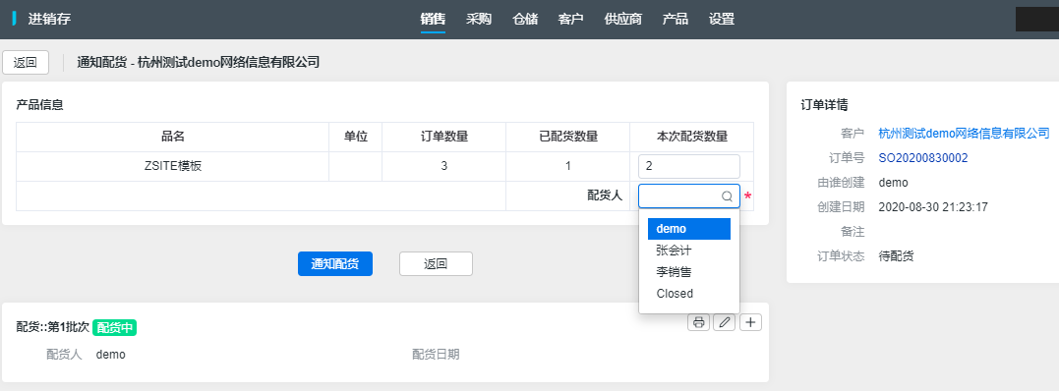Click the order quantity value 3
This screenshot has width=1059, height=391.
443,166
